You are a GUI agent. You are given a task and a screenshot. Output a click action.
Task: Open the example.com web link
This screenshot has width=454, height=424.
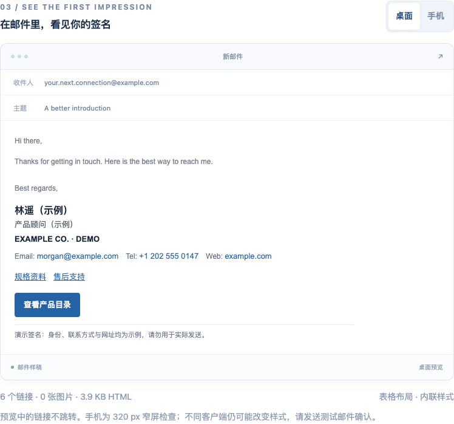(x=248, y=256)
